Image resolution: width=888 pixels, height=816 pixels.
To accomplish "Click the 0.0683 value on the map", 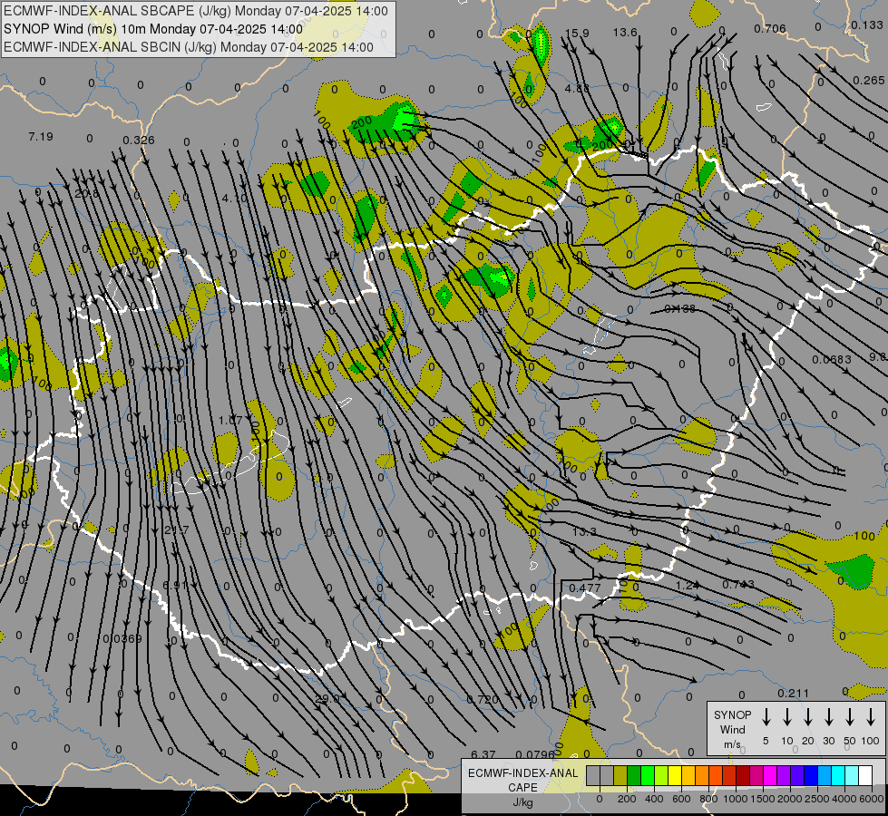I will click(832, 360).
